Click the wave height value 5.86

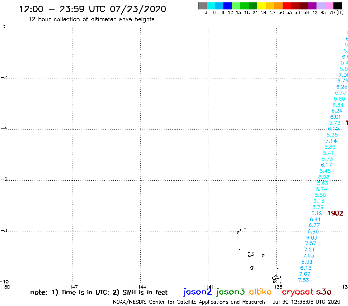[x=340, y=99]
